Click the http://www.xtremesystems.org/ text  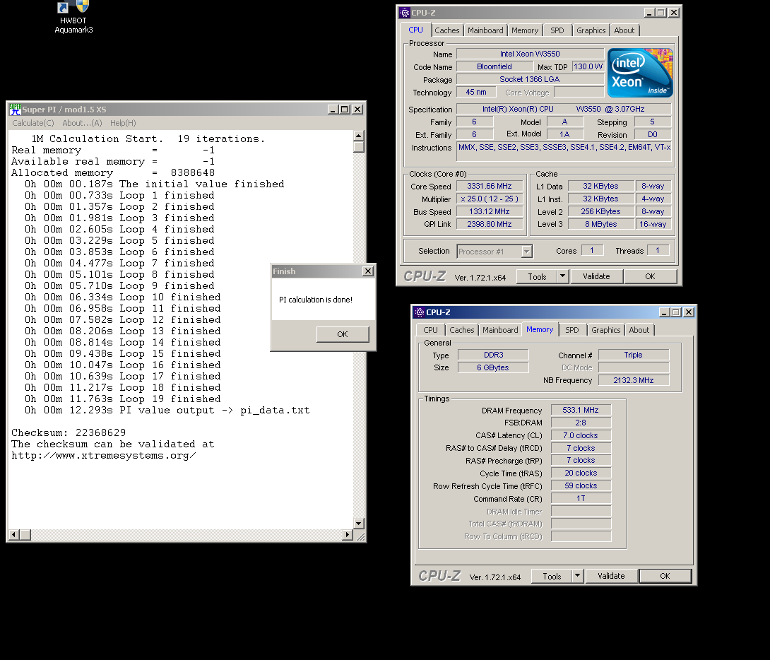pyautogui.click(x=104, y=455)
